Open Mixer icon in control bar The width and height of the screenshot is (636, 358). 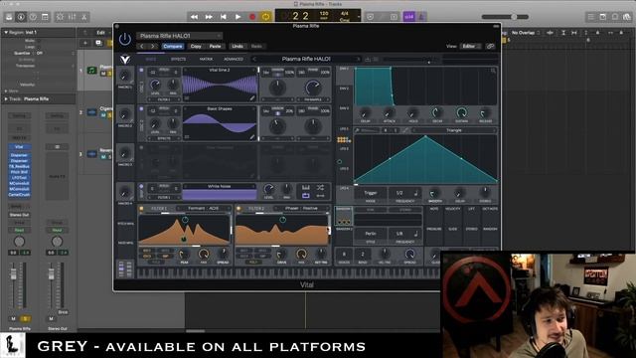72,17
